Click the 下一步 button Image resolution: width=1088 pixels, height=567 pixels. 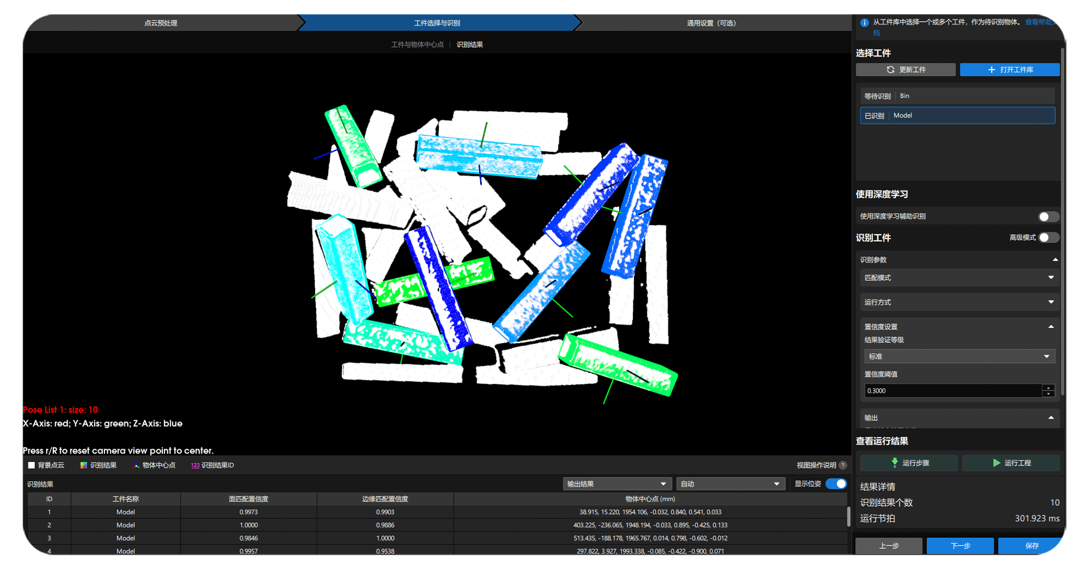coord(960,545)
